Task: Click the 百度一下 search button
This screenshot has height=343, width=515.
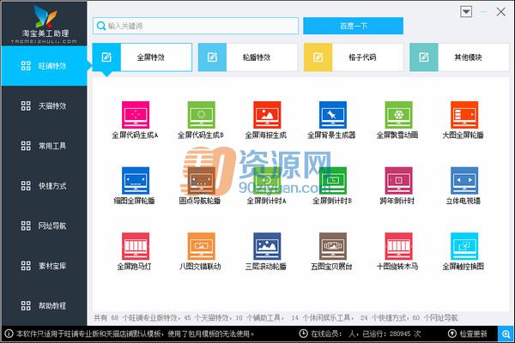Action: pyautogui.click(x=353, y=26)
